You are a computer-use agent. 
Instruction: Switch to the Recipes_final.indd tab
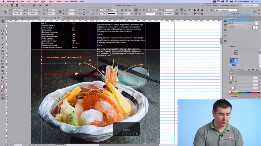[114, 18]
